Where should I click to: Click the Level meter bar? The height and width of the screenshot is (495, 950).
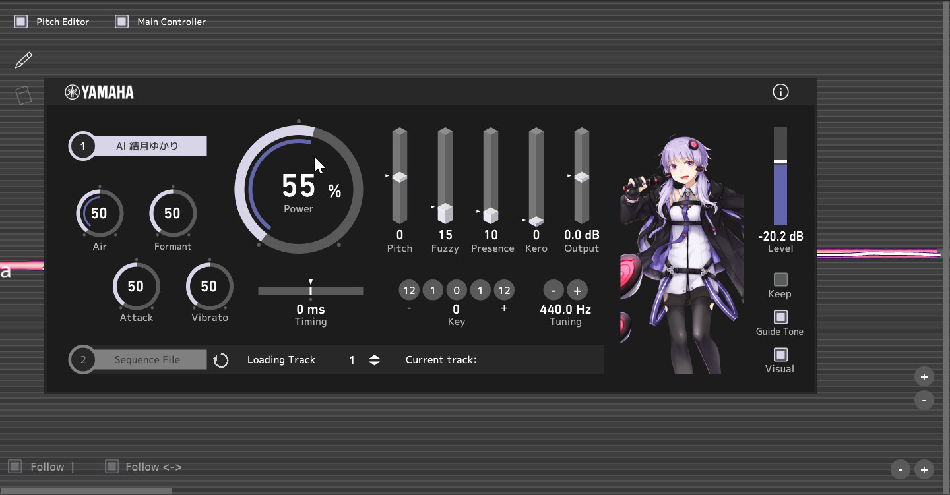pyautogui.click(x=780, y=177)
